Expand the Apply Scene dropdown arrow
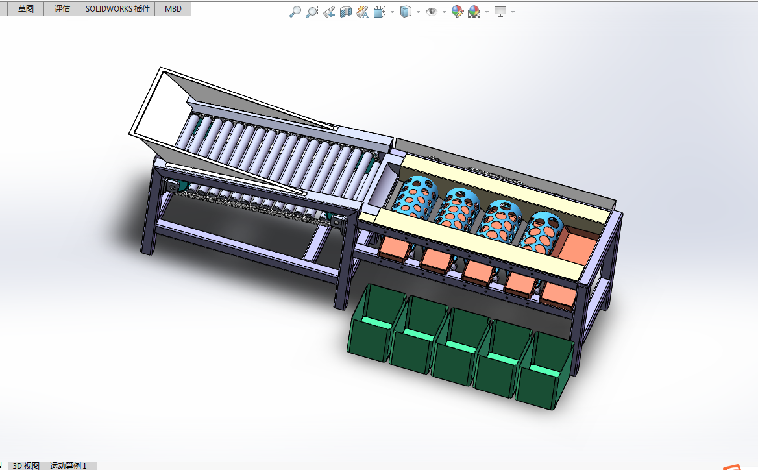 pyautogui.click(x=487, y=12)
